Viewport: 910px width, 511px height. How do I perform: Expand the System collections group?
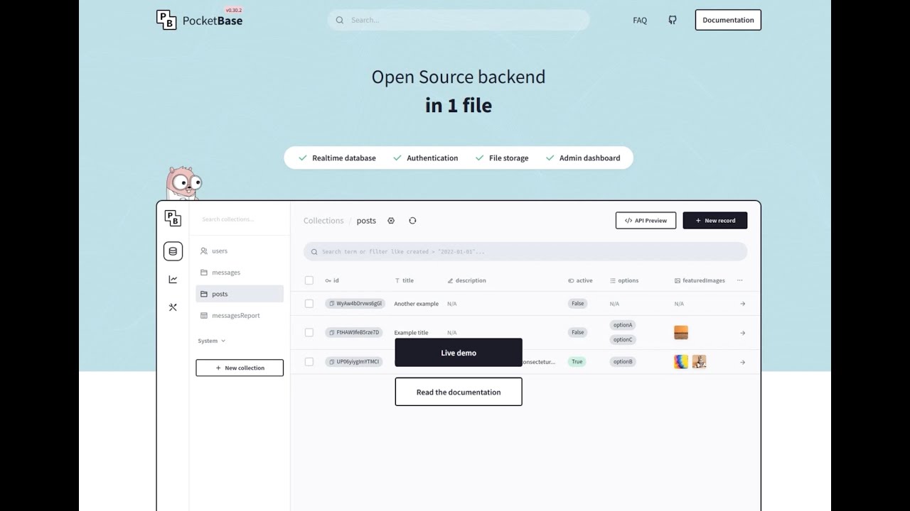[x=211, y=341]
